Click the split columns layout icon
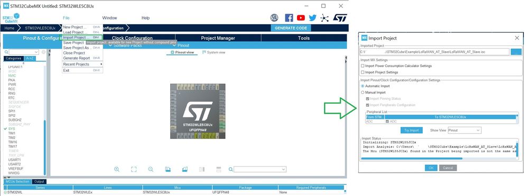The height and width of the screenshot is (196, 528). click(202, 170)
